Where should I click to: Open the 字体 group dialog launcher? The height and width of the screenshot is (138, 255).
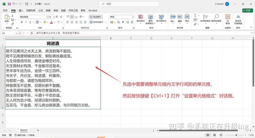[63, 28]
